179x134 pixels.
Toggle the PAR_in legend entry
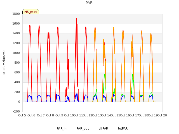click(x=59, y=129)
